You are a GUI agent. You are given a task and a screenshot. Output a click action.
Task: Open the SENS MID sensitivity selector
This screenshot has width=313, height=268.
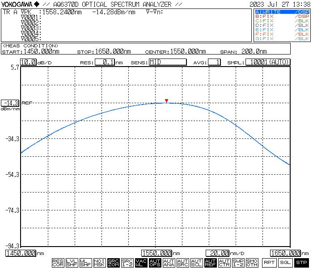[167, 62]
